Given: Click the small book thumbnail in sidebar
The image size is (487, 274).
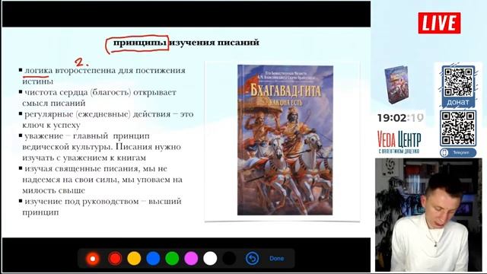Looking at the screenshot, I should point(396,84).
